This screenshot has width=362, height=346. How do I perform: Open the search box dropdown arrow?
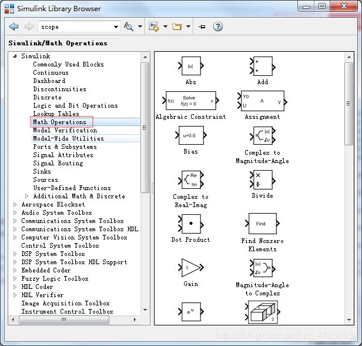tap(116, 27)
